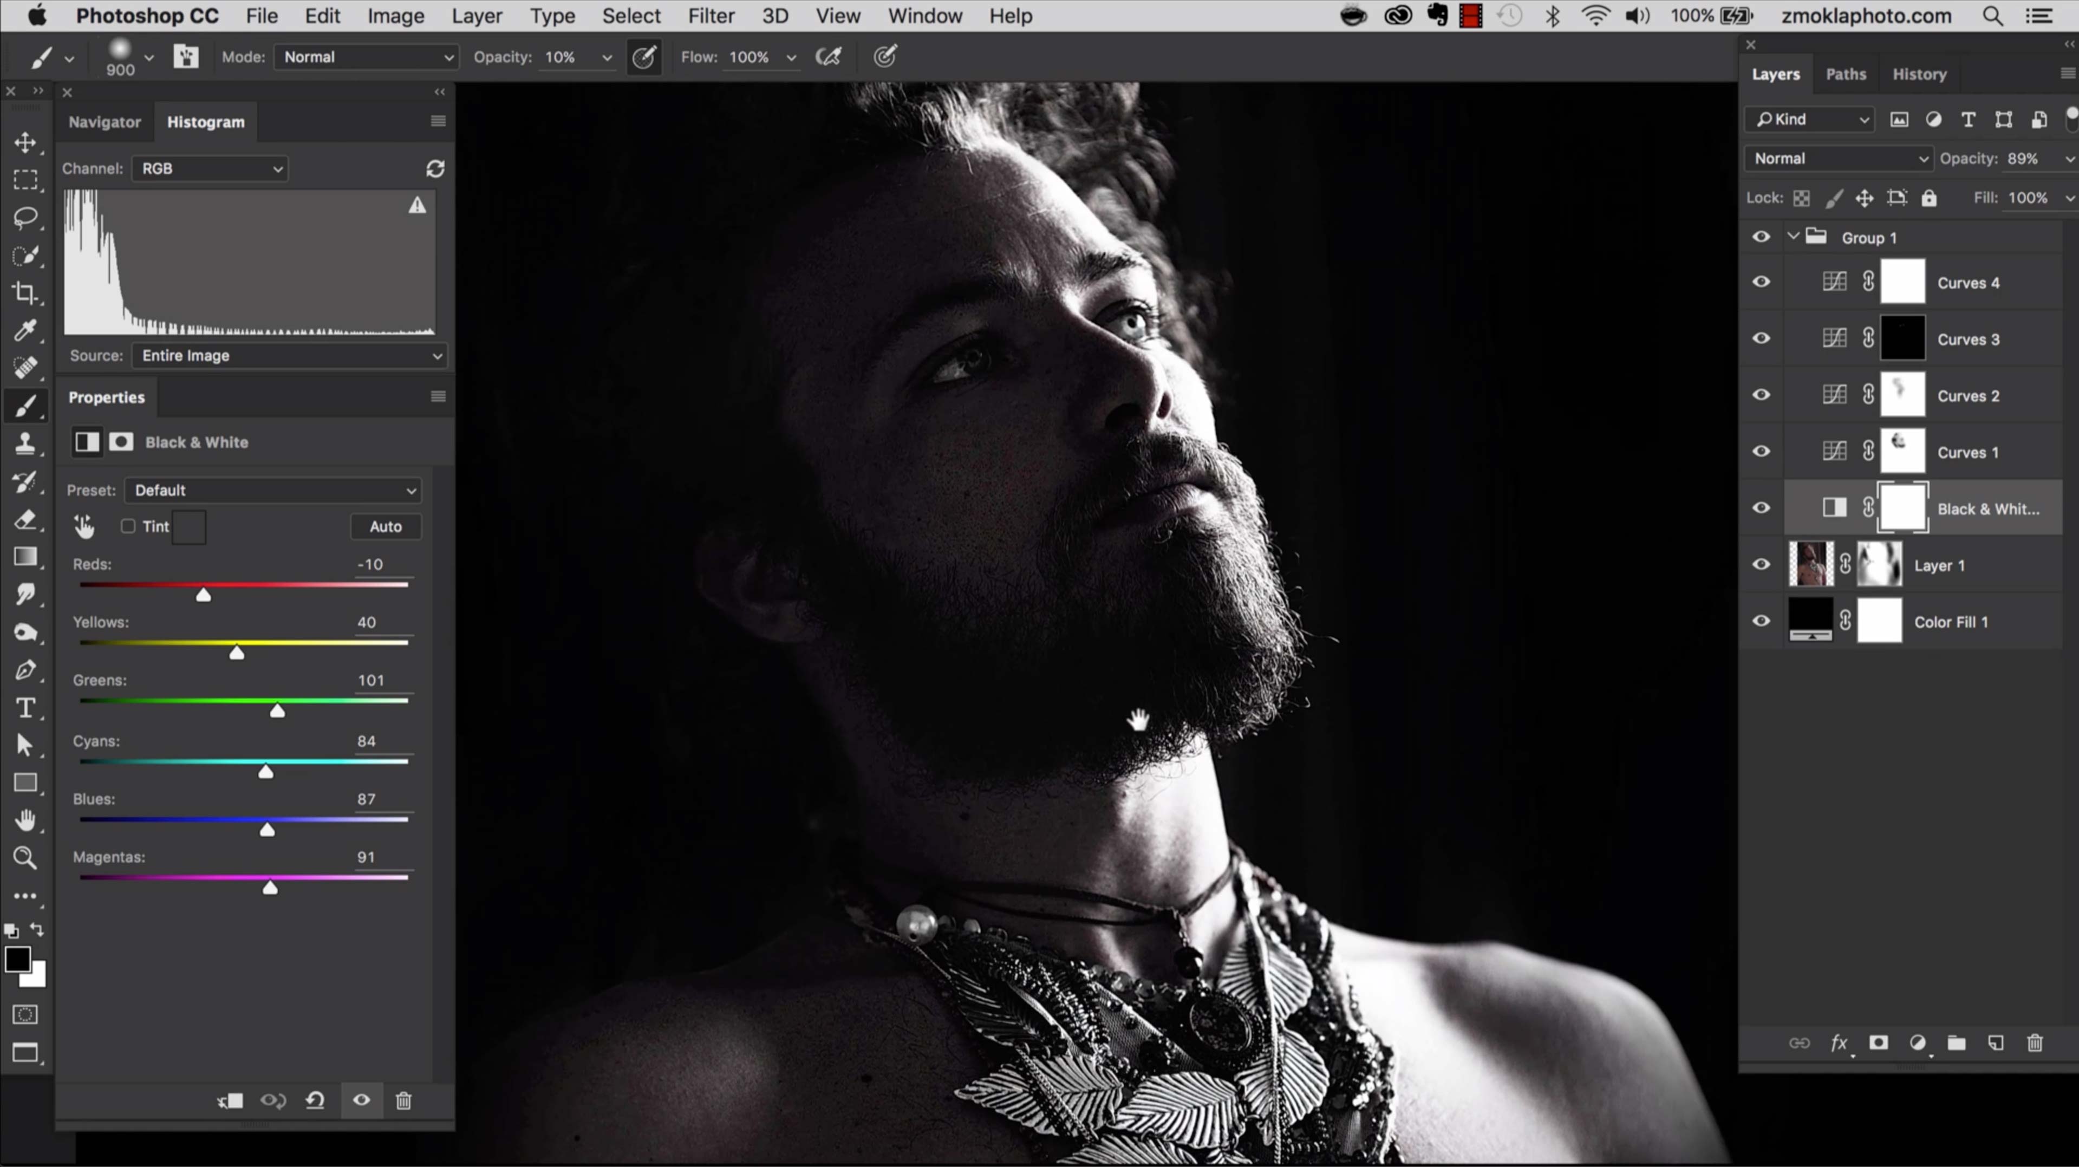This screenshot has width=2079, height=1167.
Task: Open the layer blend mode dropdown
Action: [x=1839, y=159]
